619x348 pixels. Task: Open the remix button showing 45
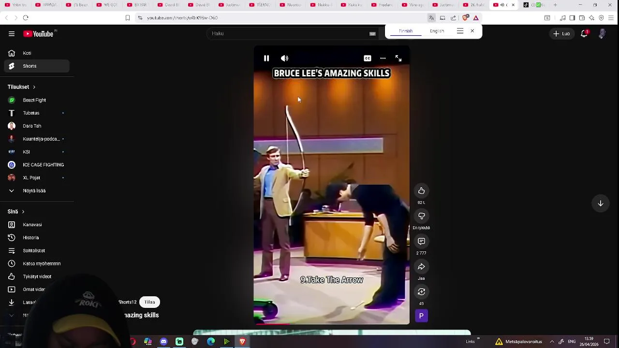pyautogui.click(x=421, y=292)
